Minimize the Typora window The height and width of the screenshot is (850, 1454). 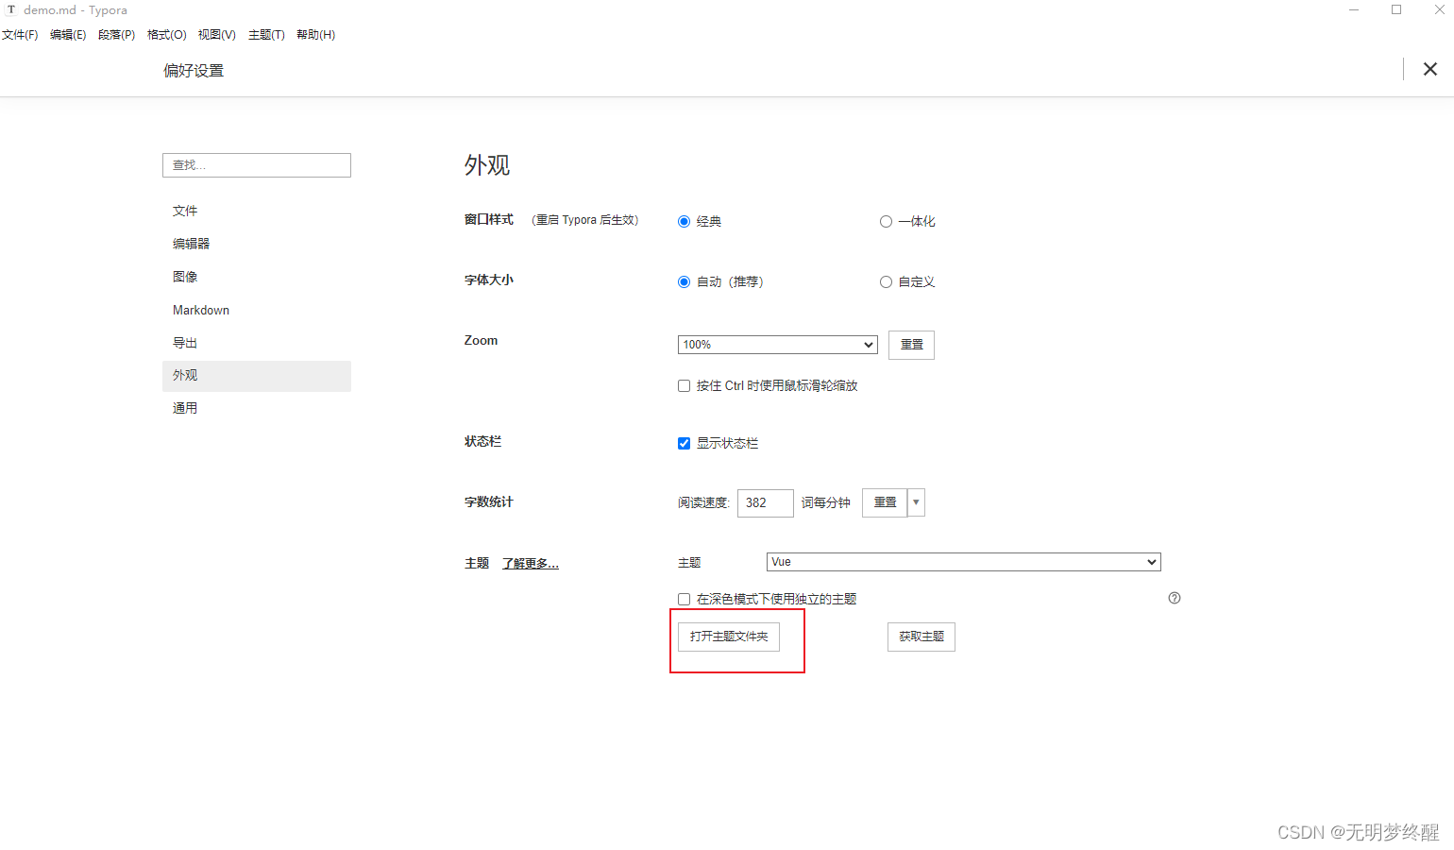[1354, 9]
